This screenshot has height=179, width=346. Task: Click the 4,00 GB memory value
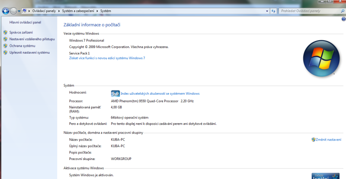[116, 107]
